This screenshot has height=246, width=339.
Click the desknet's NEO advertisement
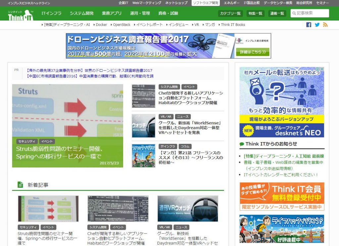point(282,102)
